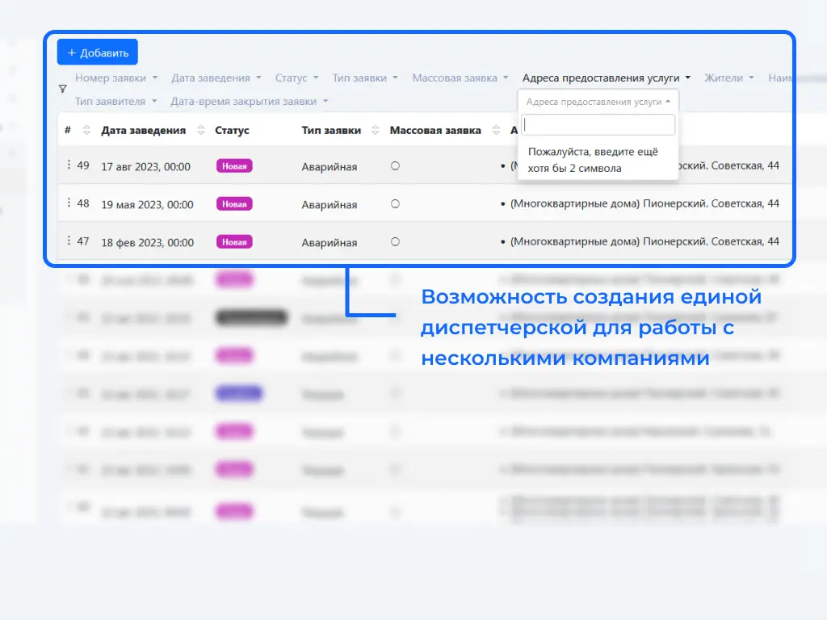827x620 pixels.
Task: Toggle Массовая заявка circle for request 49
Action: [x=395, y=166]
